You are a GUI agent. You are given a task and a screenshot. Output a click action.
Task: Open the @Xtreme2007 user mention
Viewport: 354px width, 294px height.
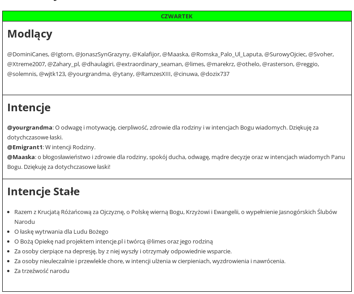click(26, 64)
